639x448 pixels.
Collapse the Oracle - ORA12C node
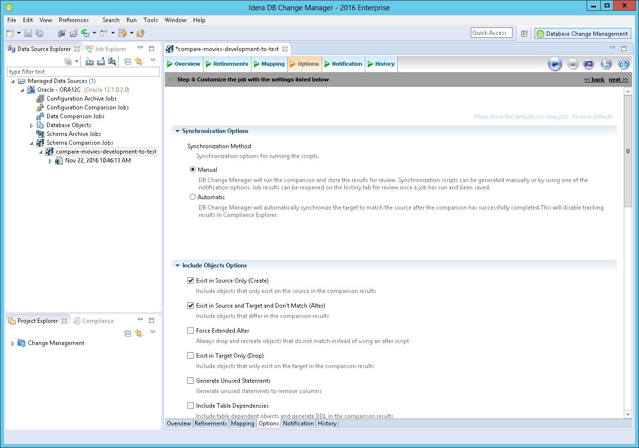point(22,90)
